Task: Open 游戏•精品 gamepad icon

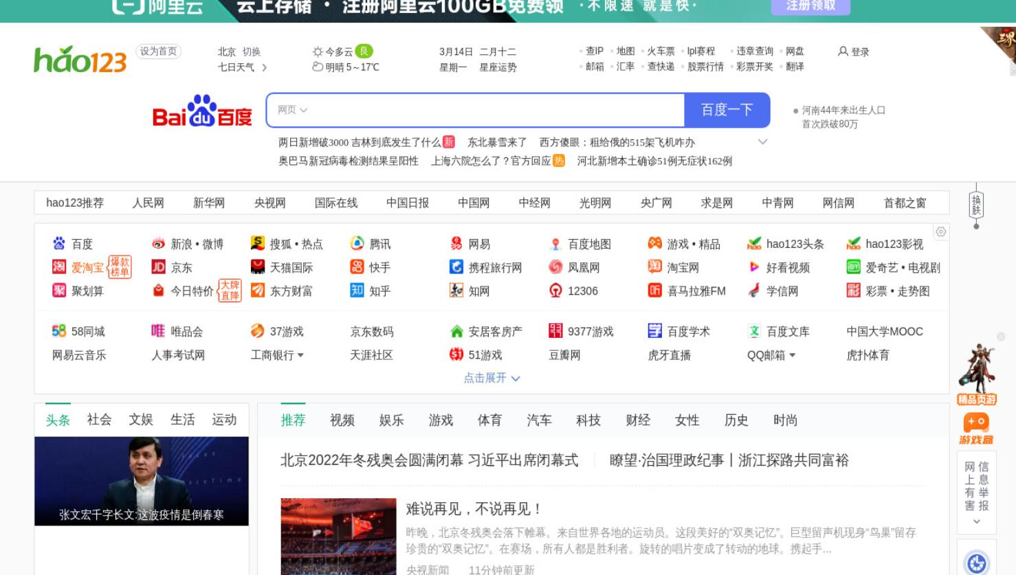Action: click(655, 243)
